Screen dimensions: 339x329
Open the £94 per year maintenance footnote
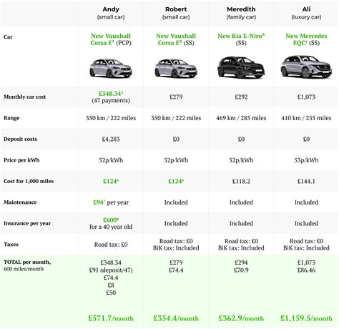(99, 202)
